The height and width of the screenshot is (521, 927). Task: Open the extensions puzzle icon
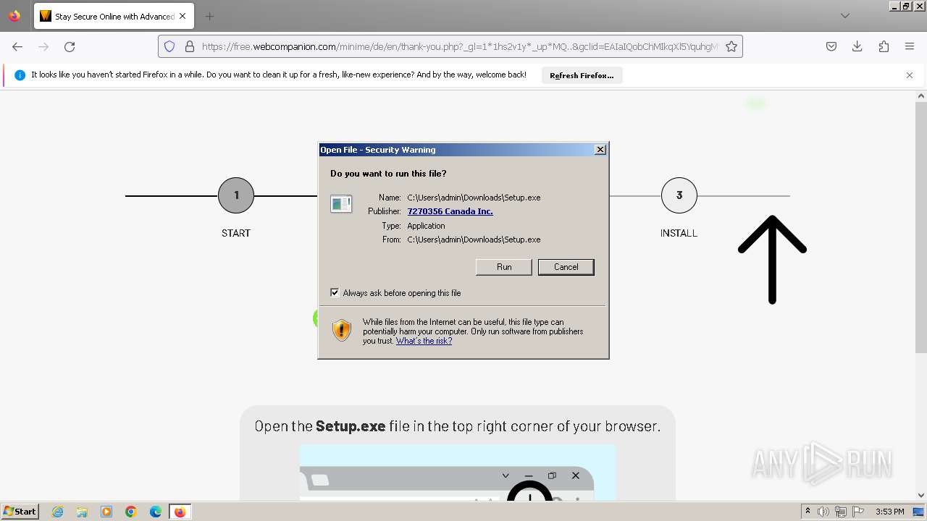(884, 46)
